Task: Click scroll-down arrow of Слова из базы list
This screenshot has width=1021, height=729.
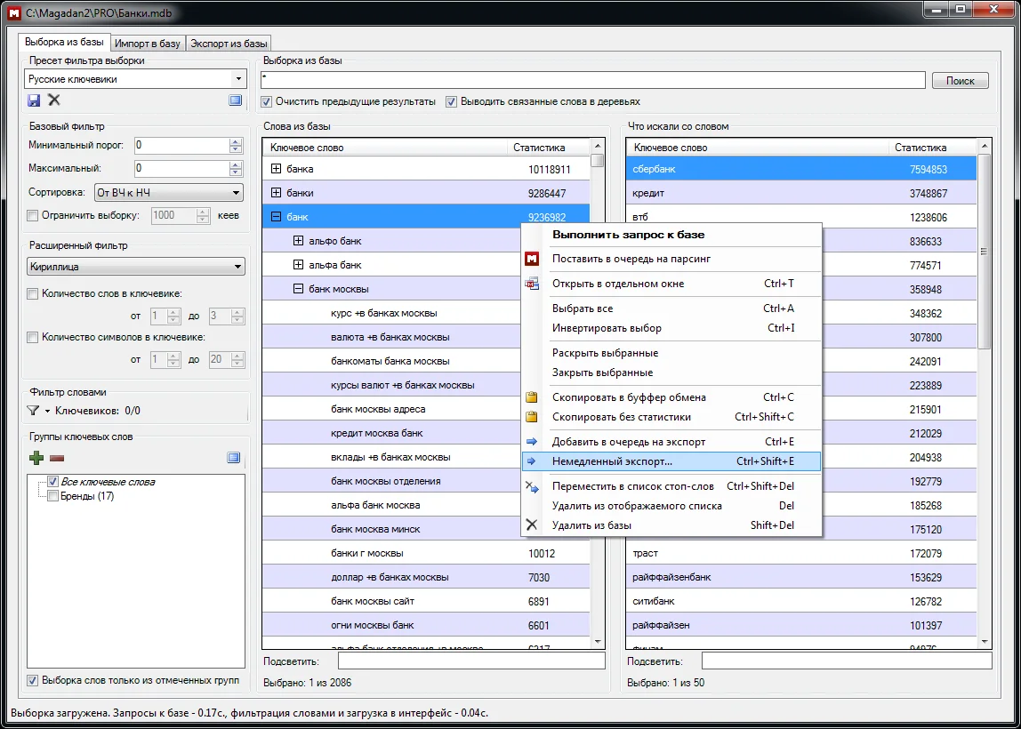Action: pos(597,641)
